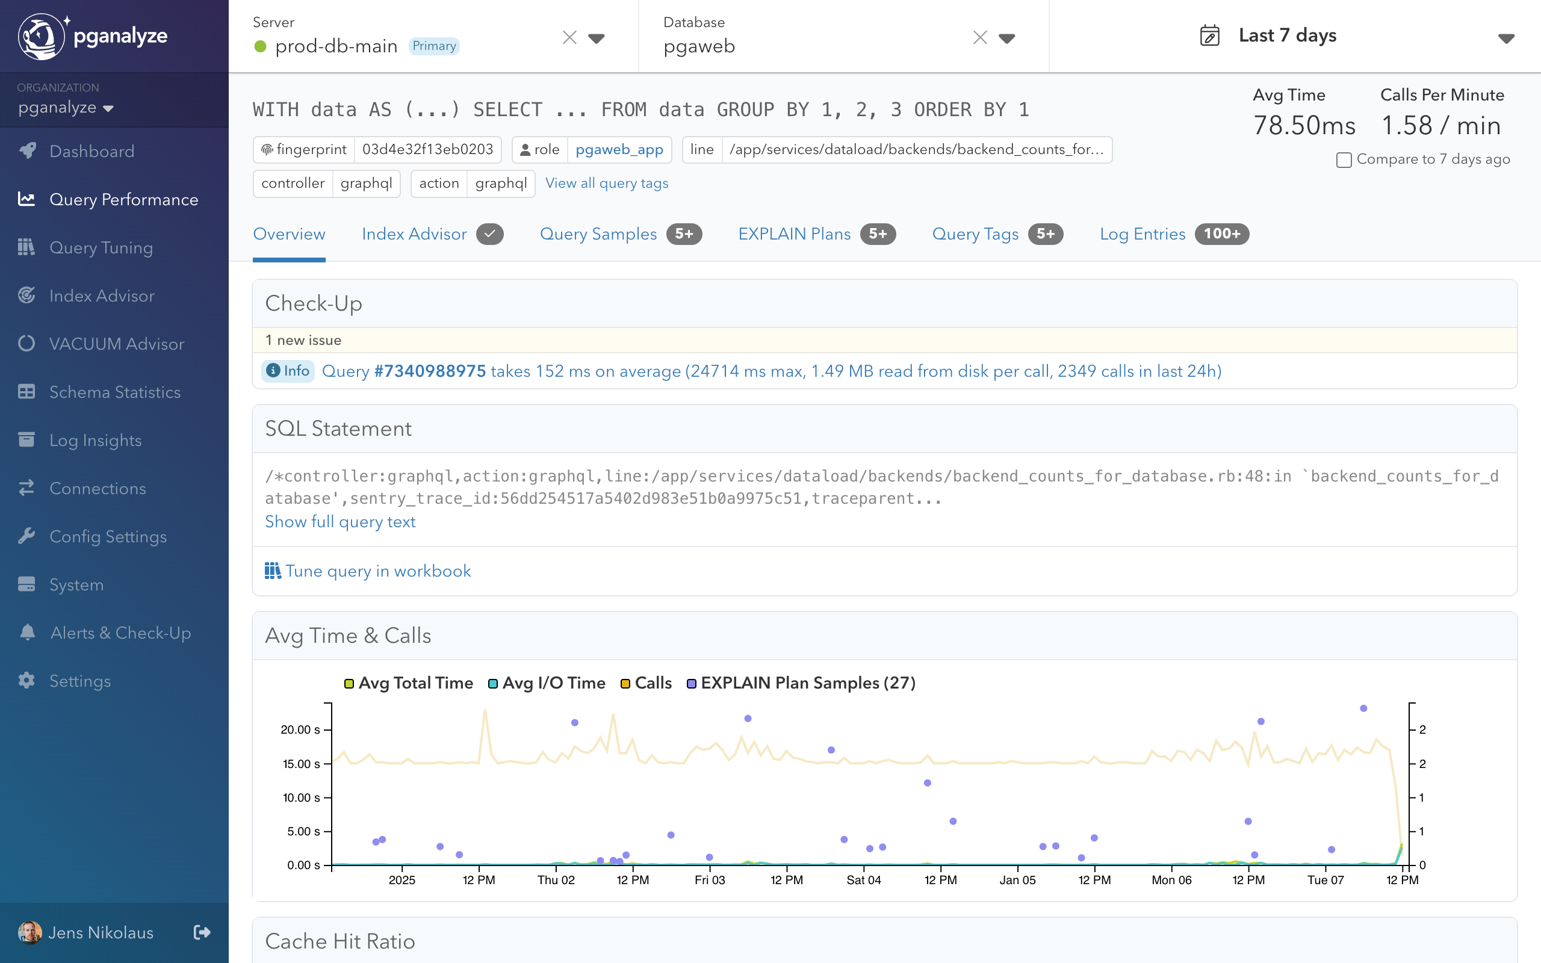Open the Server selection dropdown arrow

click(x=596, y=38)
